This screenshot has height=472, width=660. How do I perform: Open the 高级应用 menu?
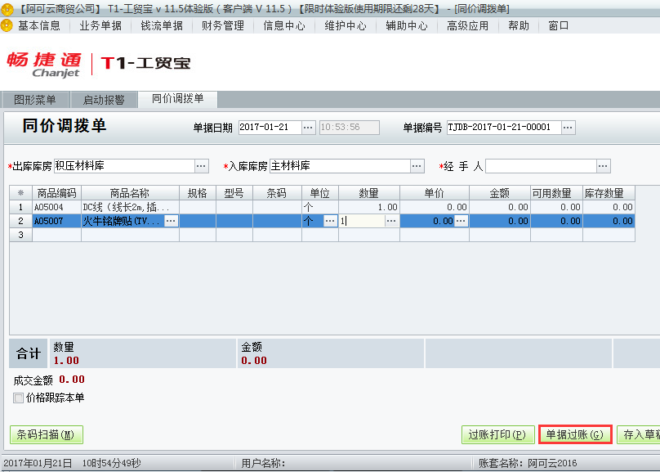pyautogui.click(x=468, y=25)
